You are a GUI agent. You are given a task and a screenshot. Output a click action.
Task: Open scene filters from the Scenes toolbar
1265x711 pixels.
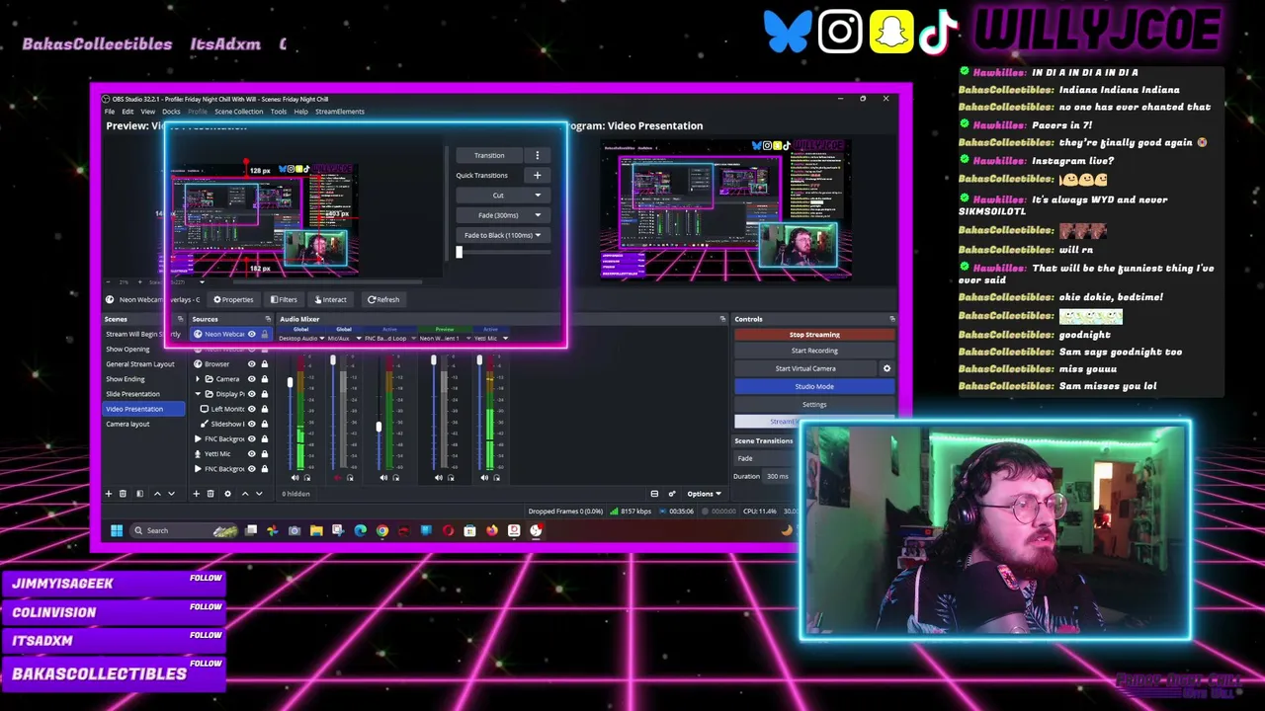pos(139,494)
